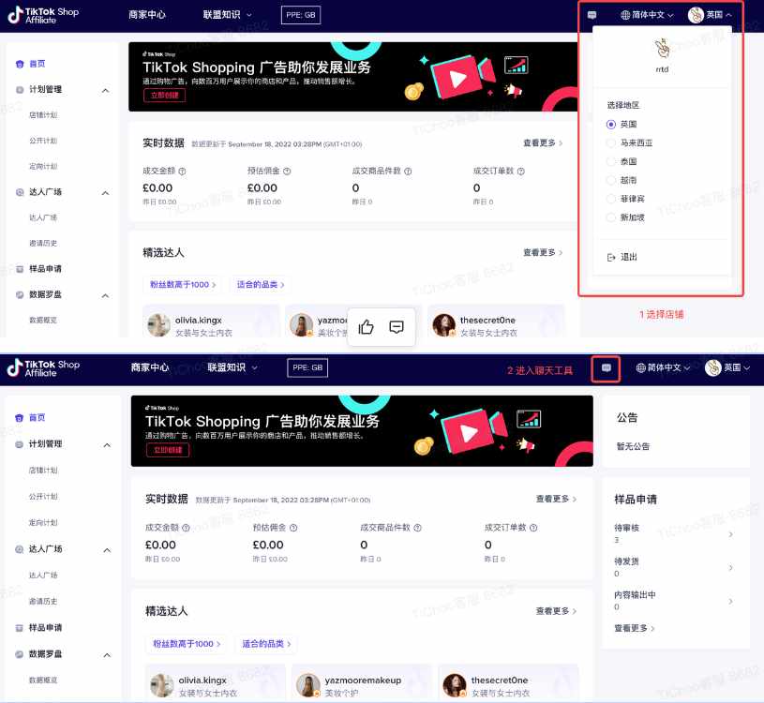This screenshot has width=764, height=703.
Task: Click 查看更多 in the 样品申请 panel
Action: 635,628
